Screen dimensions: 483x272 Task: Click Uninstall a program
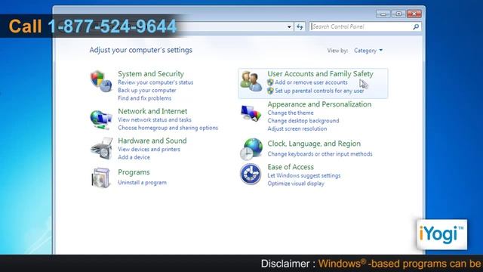coord(142,183)
